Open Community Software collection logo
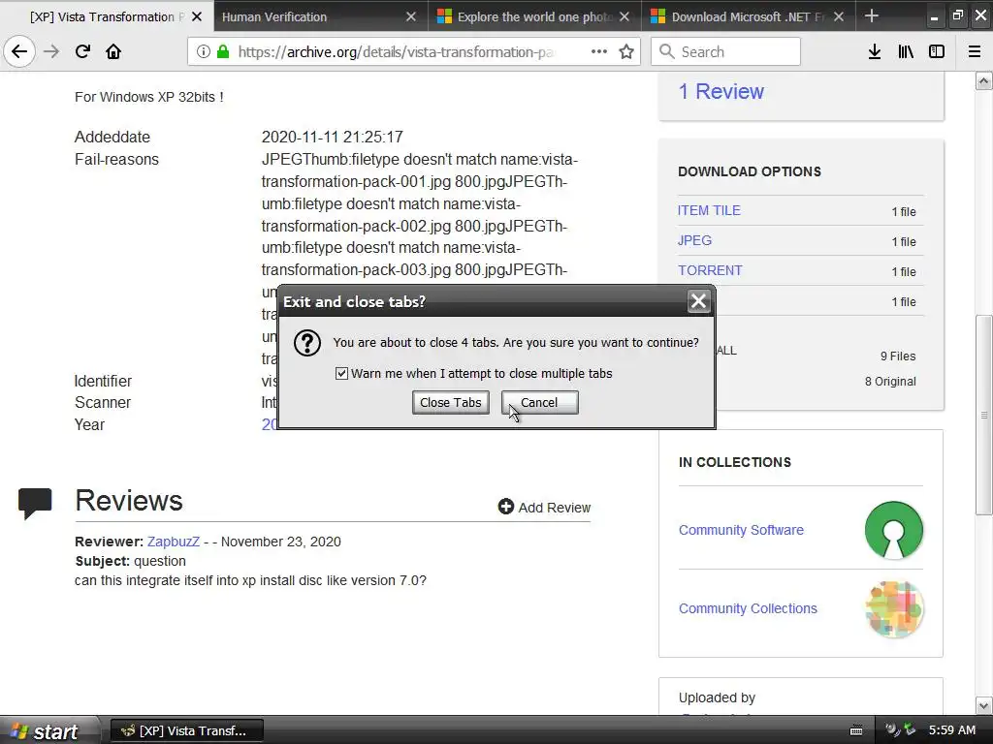The image size is (993, 744). pos(893,530)
